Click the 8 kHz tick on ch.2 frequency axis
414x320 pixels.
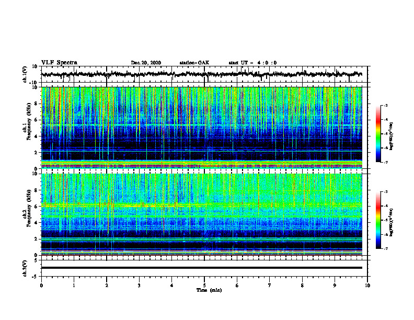37,190
